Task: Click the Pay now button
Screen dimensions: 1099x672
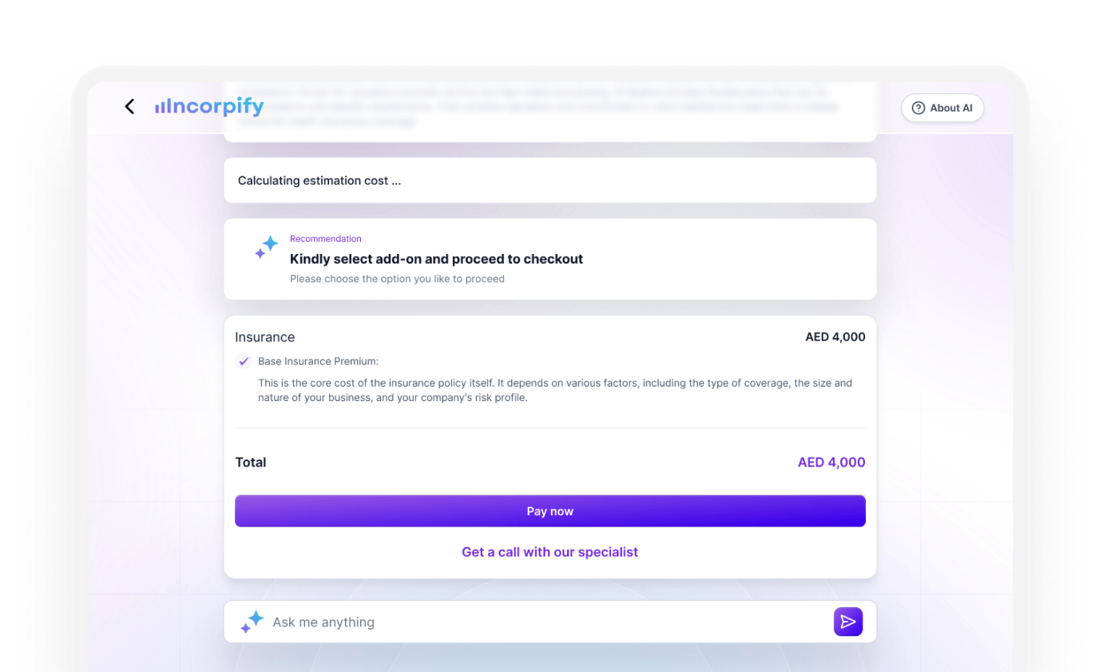Action: 549,511
